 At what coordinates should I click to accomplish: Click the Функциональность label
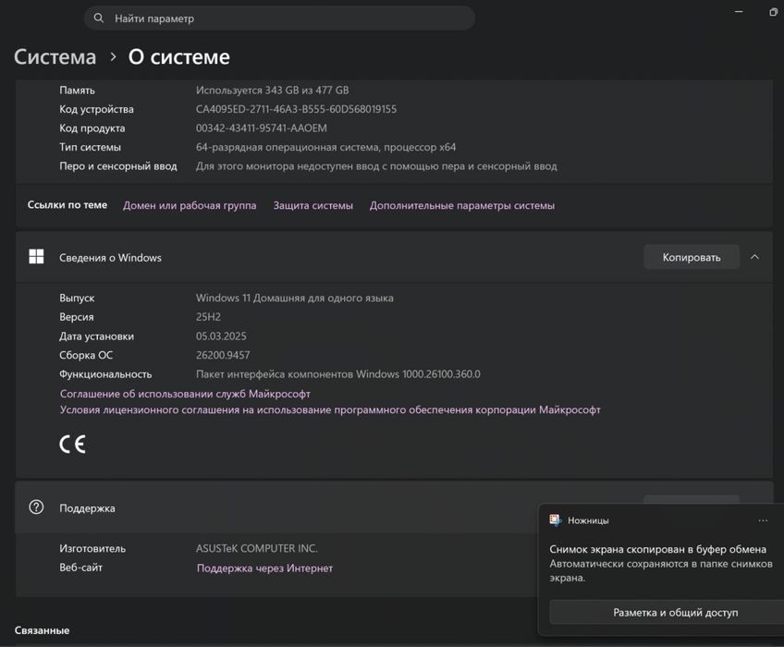105,374
